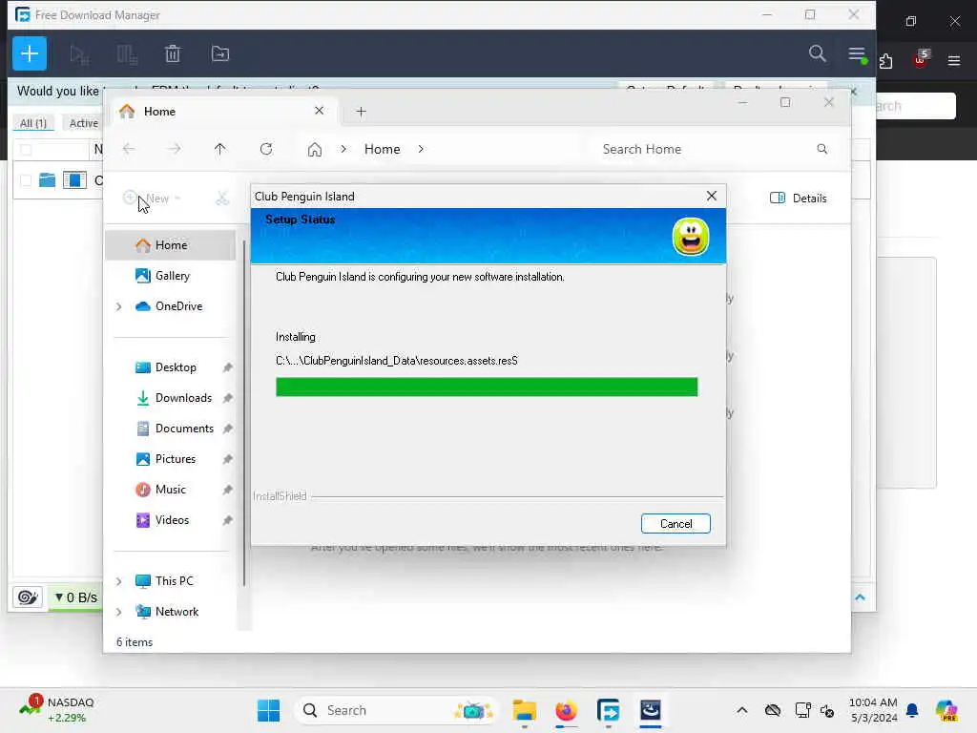Click the Windows taskbar Search box
The width and height of the screenshot is (977, 733).
point(396,710)
